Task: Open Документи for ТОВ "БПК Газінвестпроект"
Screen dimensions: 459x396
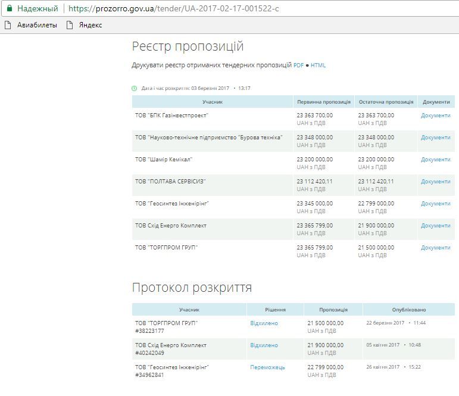Action: pos(436,116)
